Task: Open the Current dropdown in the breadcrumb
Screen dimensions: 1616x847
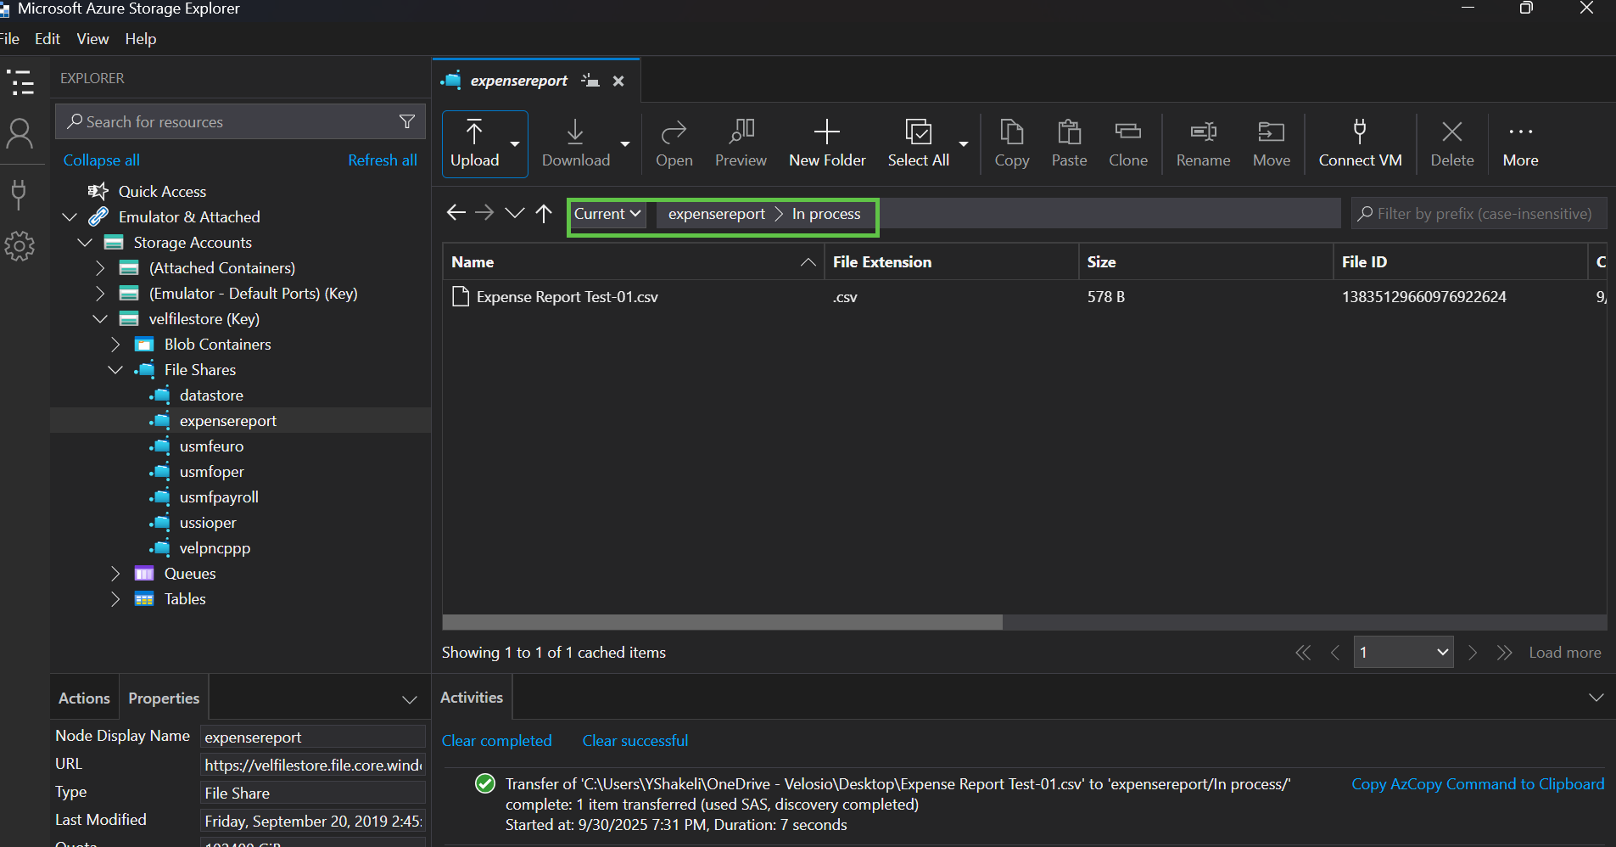Action: 606,213
